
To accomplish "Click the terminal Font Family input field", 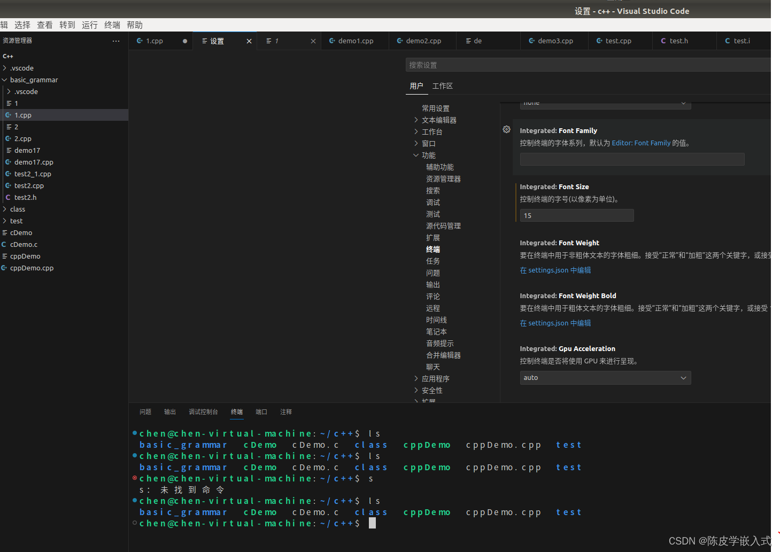I will [632, 159].
